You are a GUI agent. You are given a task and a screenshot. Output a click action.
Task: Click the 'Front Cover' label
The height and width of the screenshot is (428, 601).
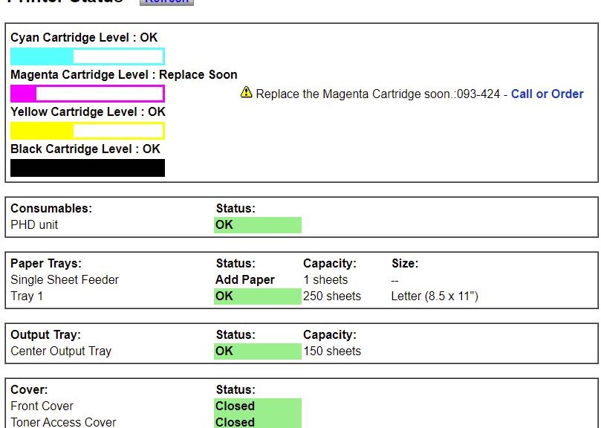42,406
